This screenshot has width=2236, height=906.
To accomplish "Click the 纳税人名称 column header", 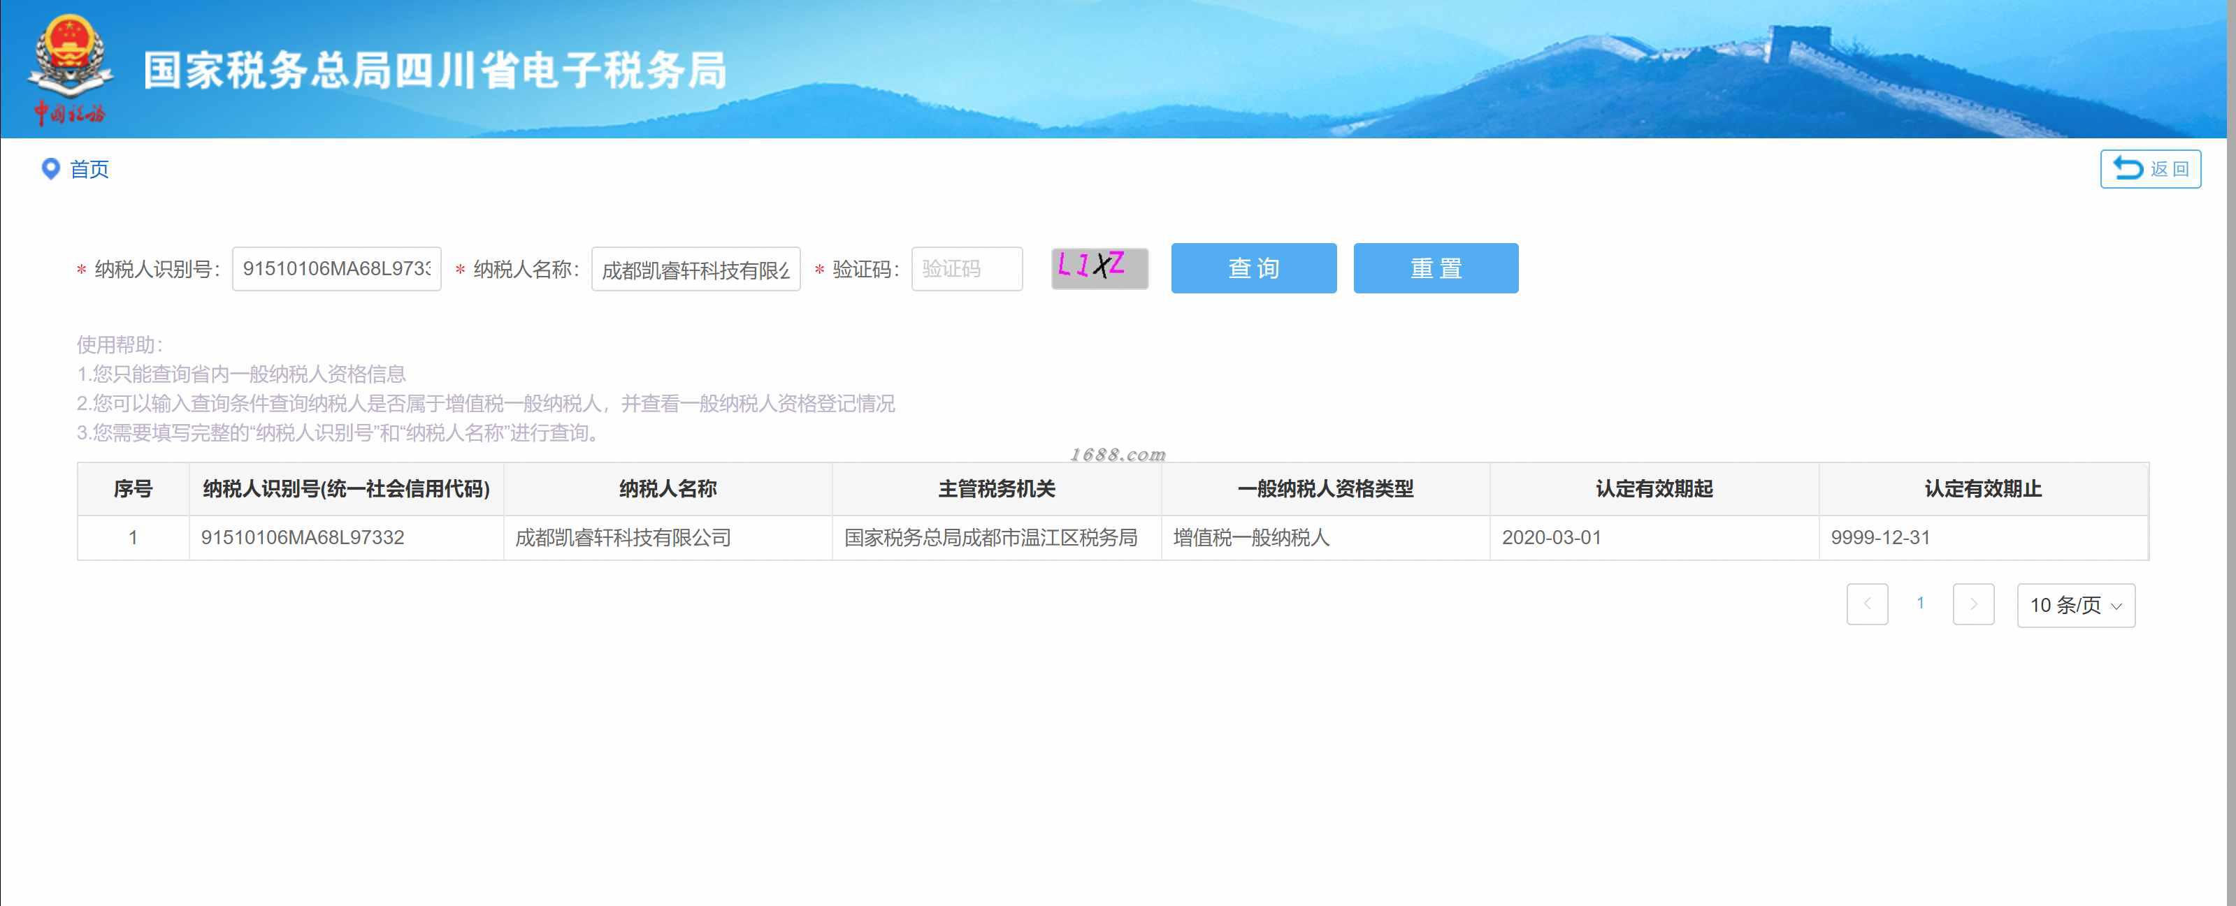I will [x=668, y=488].
